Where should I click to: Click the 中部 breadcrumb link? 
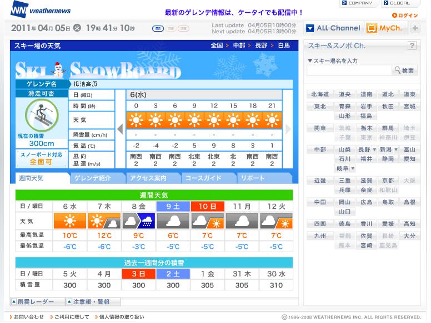(239, 45)
